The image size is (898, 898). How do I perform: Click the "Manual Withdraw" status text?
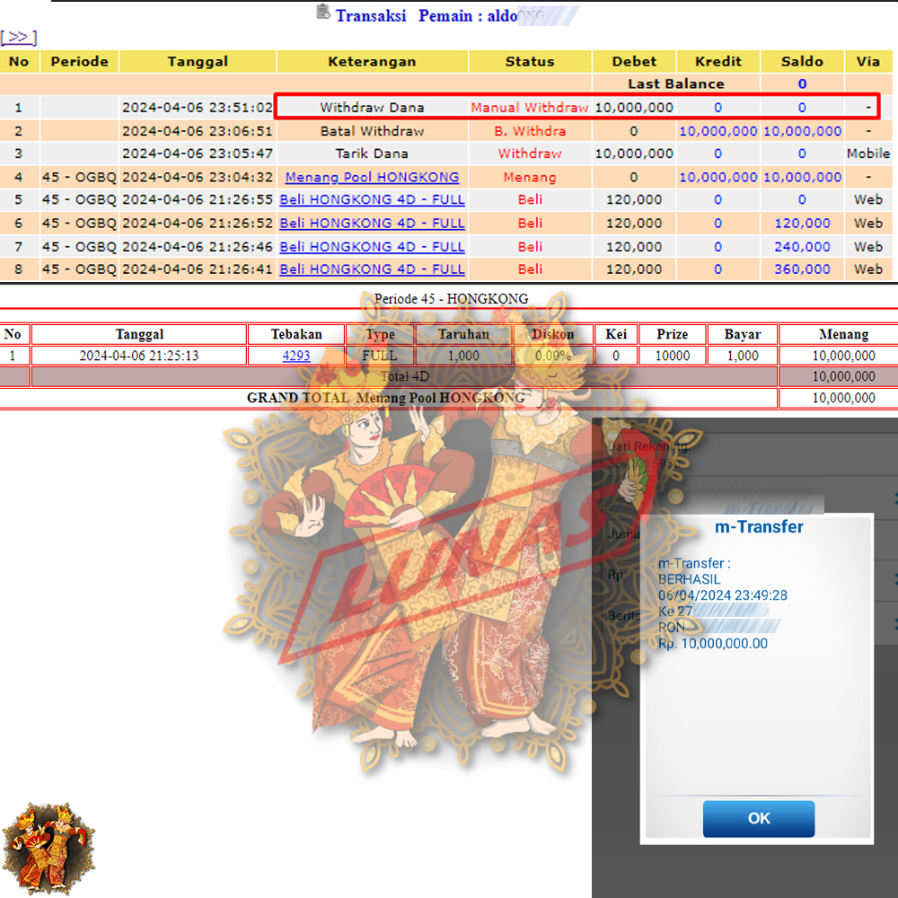click(x=530, y=107)
